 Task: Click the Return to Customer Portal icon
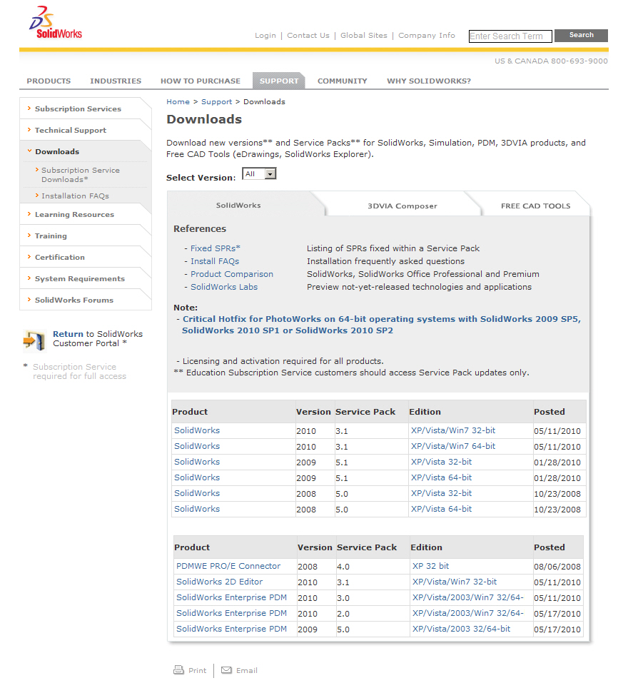(x=34, y=340)
